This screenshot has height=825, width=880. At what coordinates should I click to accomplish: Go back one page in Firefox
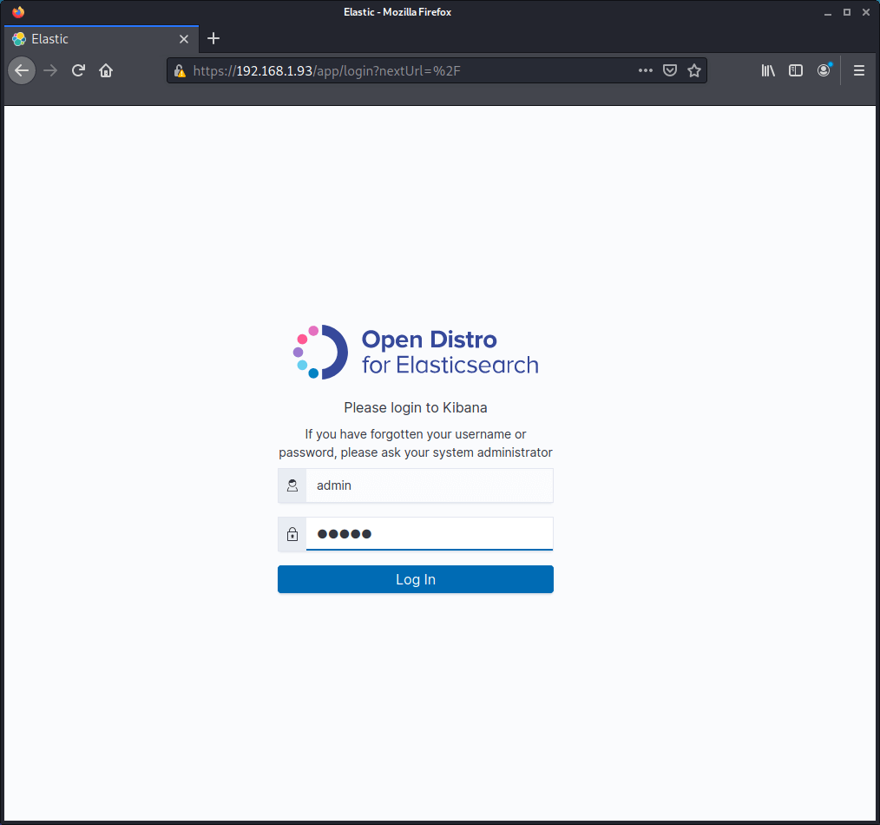point(22,70)
